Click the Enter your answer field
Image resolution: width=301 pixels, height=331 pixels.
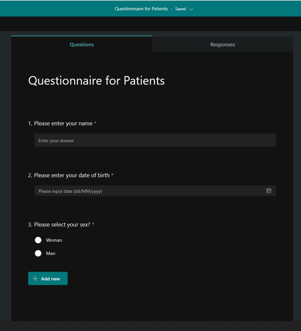click(x=155, y=140)
